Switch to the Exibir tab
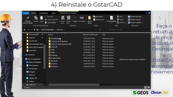173x97 pixels. tap(54, 13)
